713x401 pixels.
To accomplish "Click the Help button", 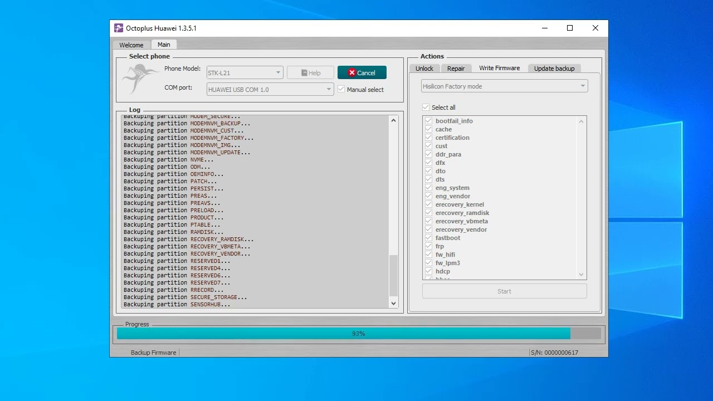I will pyautogui.click(x=310, y=72).
